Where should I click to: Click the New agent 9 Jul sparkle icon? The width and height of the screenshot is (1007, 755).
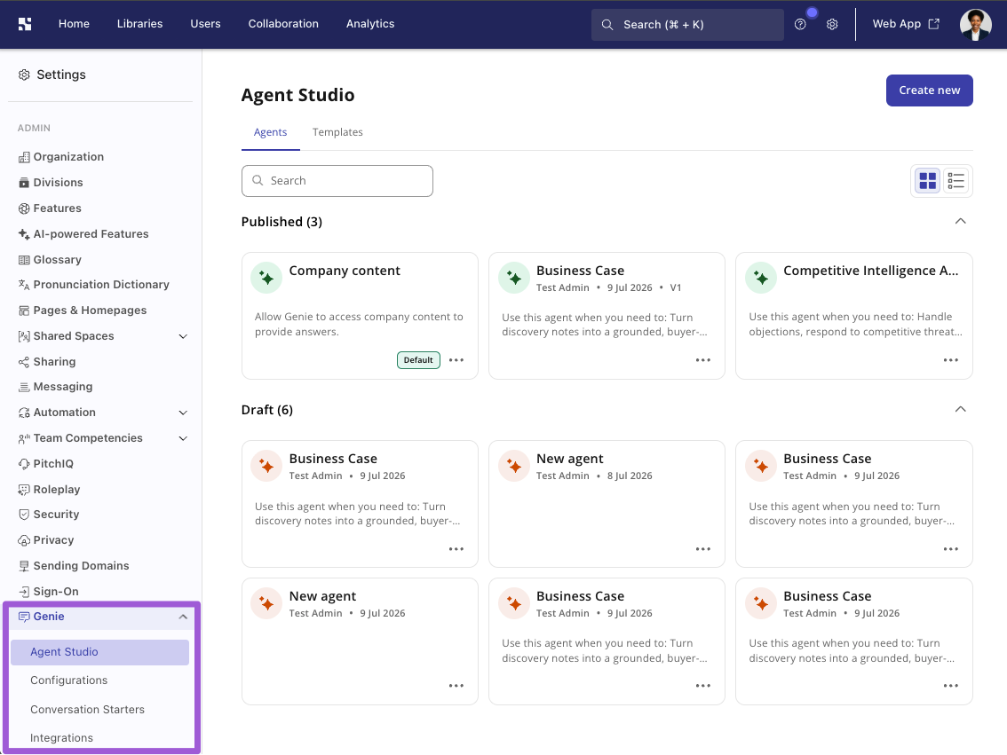click(x=266, y=603)
